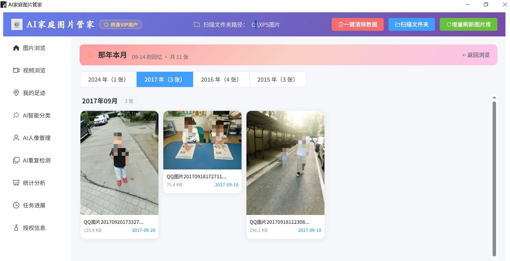Click the 我的足迹 location pin icon
This screenshot has height=261, width=510.
(16, 93)
